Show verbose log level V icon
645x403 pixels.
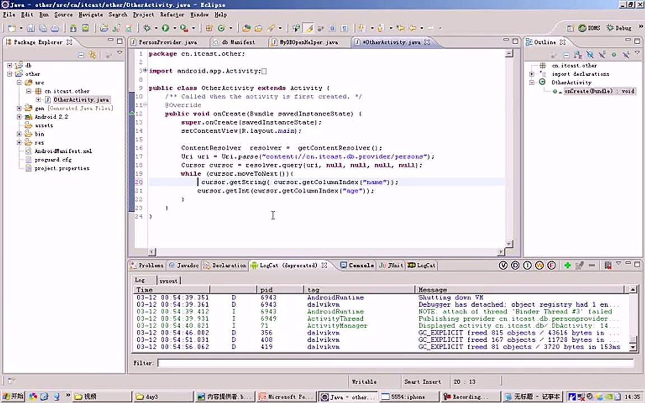[x=503, y=265]
